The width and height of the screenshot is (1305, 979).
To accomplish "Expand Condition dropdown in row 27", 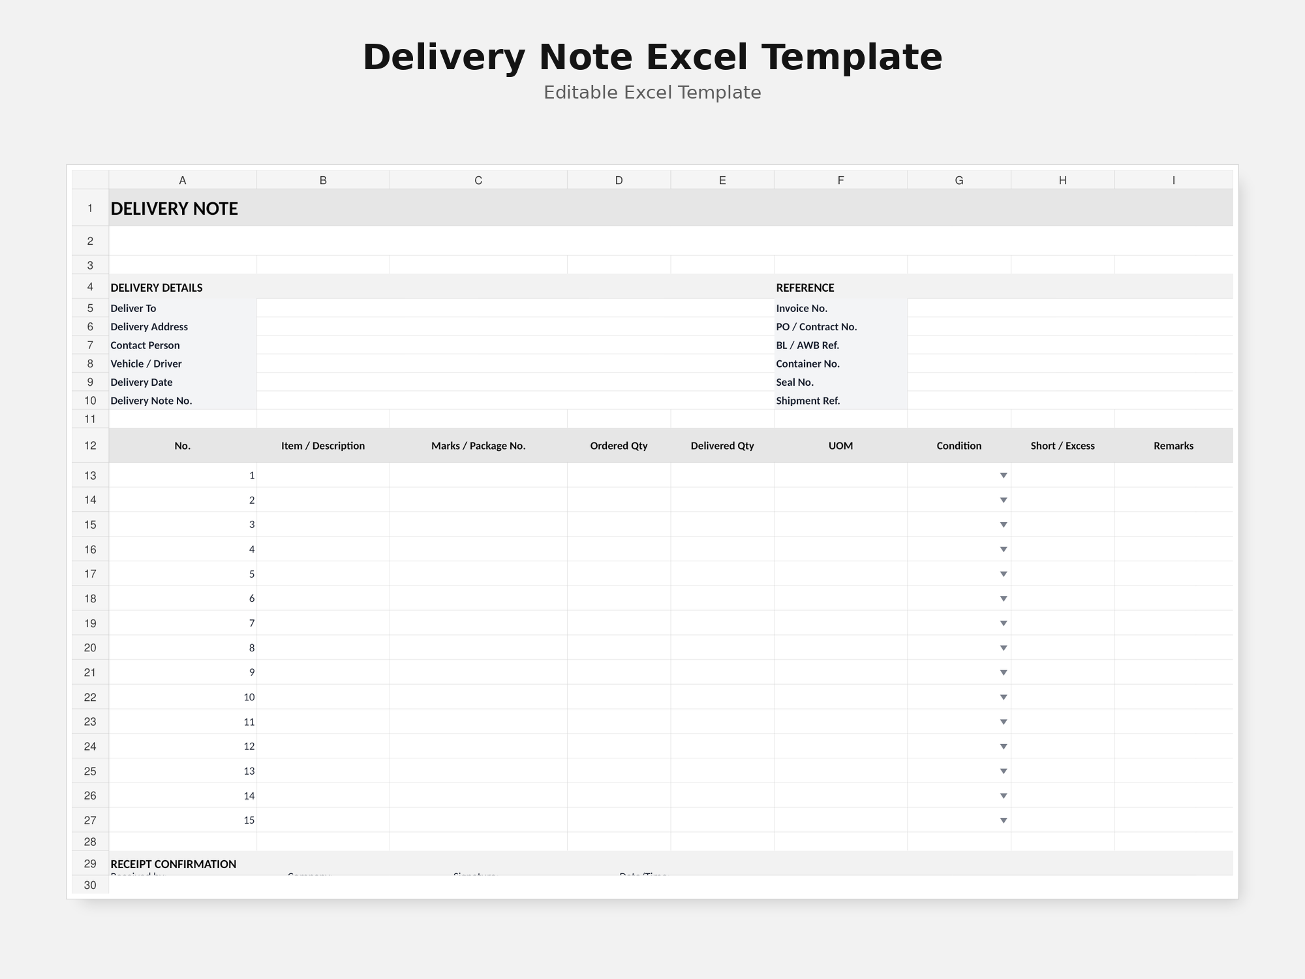I will click(1004, 820).
